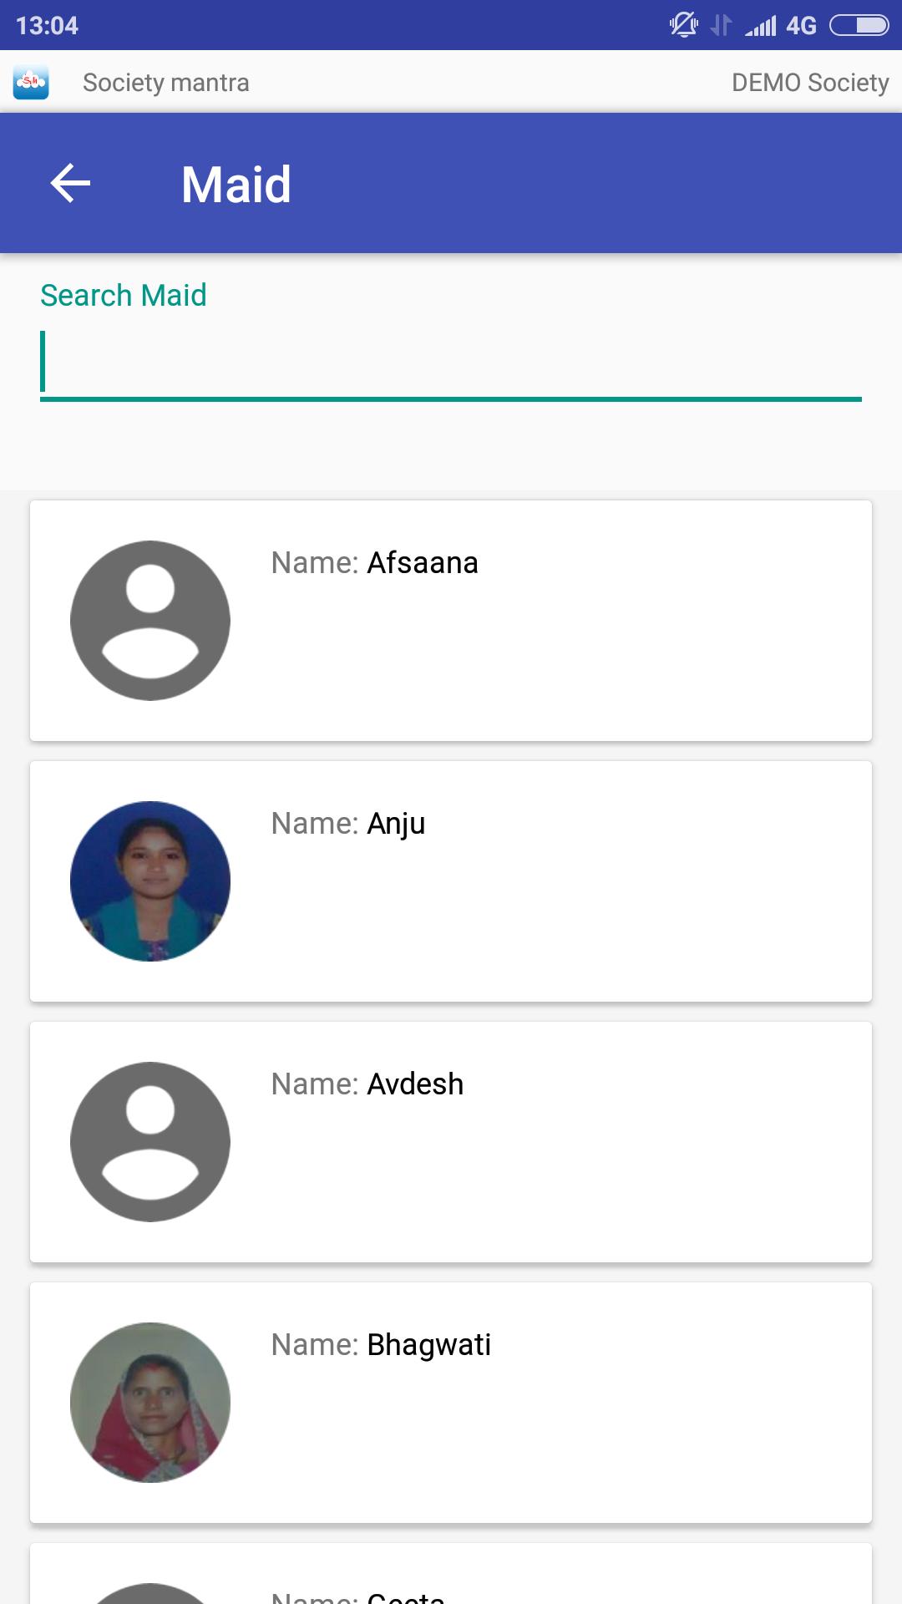Open Bhagwati's profile photo

[150, 1403]
